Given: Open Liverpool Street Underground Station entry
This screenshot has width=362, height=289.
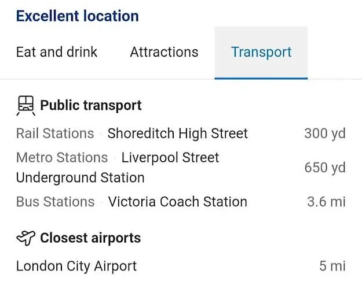Looking at the screenshot, I should (118, 168).
